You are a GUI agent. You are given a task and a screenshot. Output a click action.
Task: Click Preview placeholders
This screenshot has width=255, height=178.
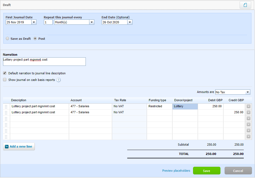pyautogui.click(x=176, y=170)
